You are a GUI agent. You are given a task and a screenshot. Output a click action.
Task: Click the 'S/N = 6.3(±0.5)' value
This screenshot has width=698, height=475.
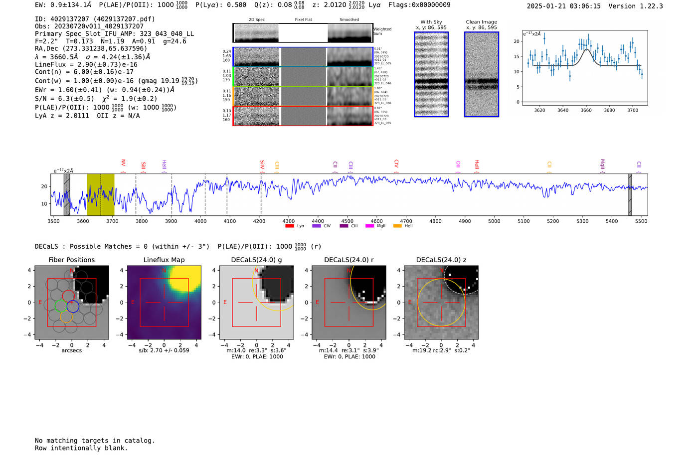pyautogui.click(x=64, y=98)
